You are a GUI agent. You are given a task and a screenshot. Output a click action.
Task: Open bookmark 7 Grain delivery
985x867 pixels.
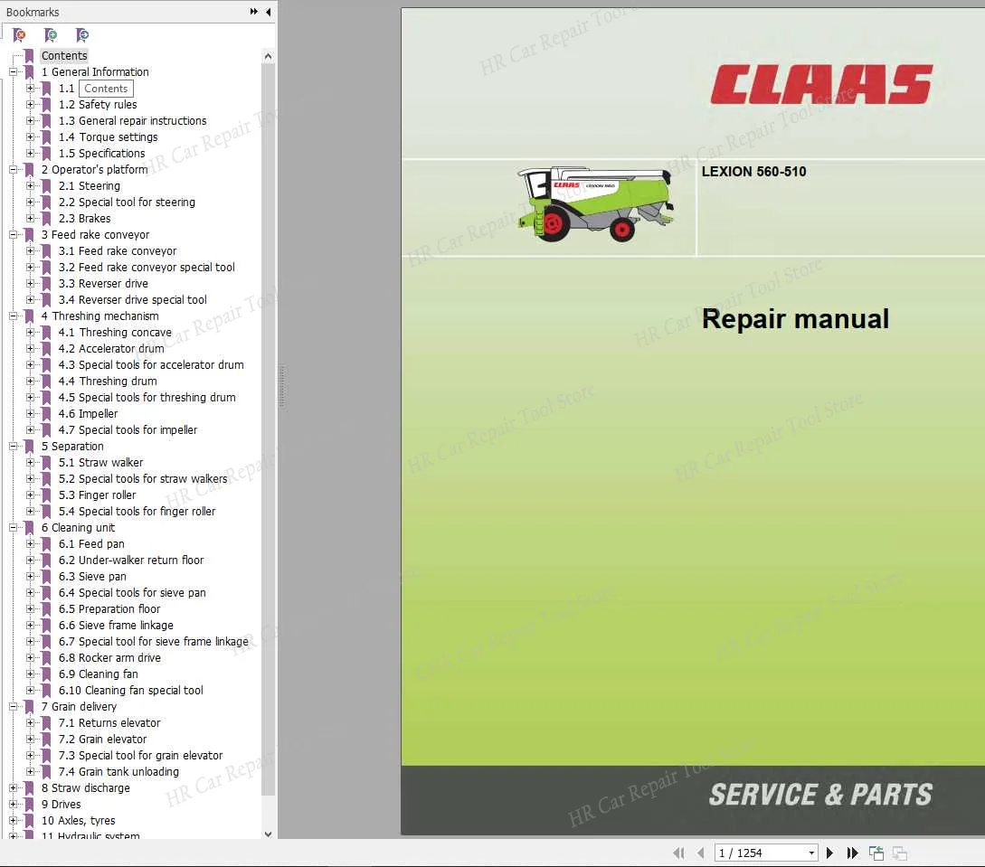click(x=79, y=707)
